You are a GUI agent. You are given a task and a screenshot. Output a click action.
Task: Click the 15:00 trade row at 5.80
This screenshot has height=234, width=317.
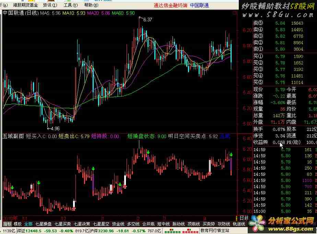(x=285, y=211)
